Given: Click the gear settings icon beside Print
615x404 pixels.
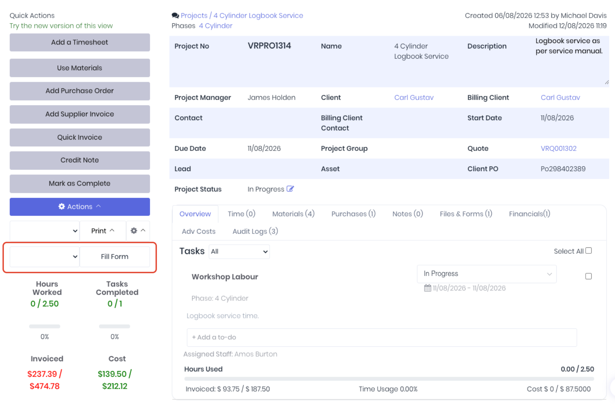Looking at the screenshot, I should [x=134, y=230].
